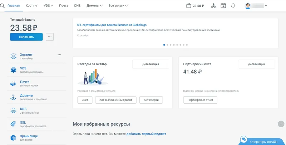The image size is (286, 145).
Task: Open the DNS top menu item
Action: click(77, 6)
